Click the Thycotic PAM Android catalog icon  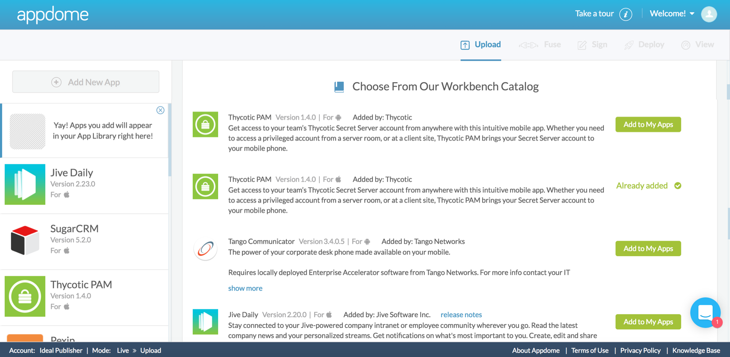point(205,124)
